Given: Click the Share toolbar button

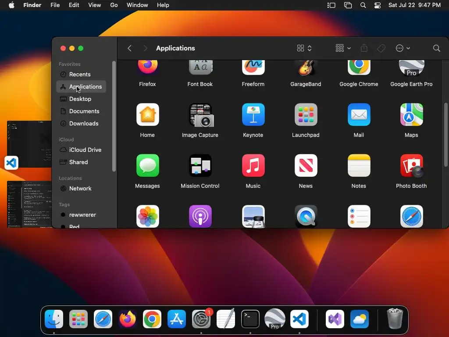Looking at the screenshot, I should 364,48.
